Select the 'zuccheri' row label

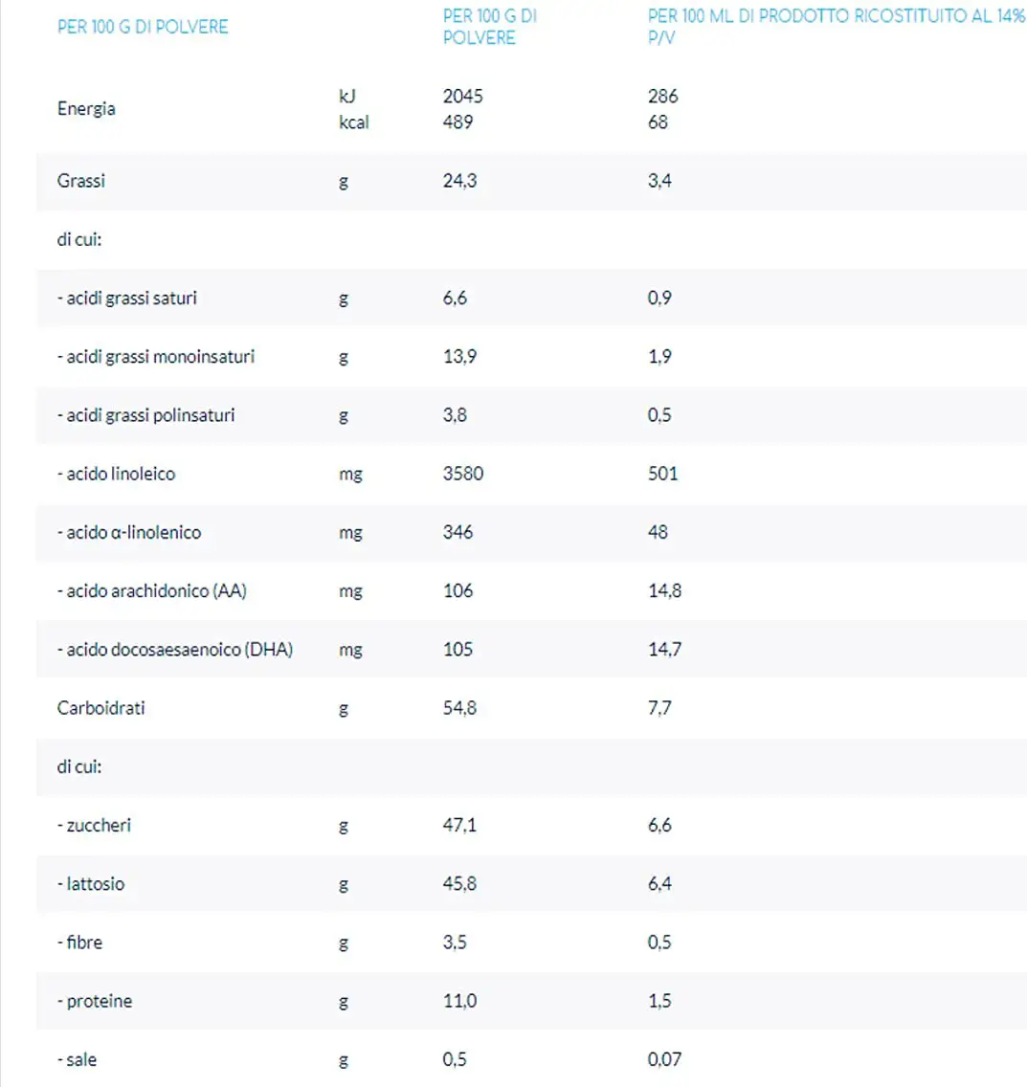pyautogui.click(x=95, y=825)
